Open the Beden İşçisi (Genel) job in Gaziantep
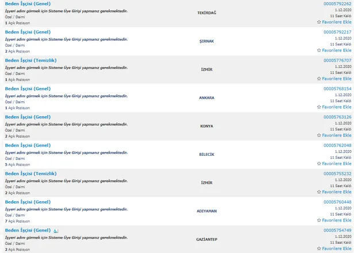 pyautogui.click(x=28, y=230)
